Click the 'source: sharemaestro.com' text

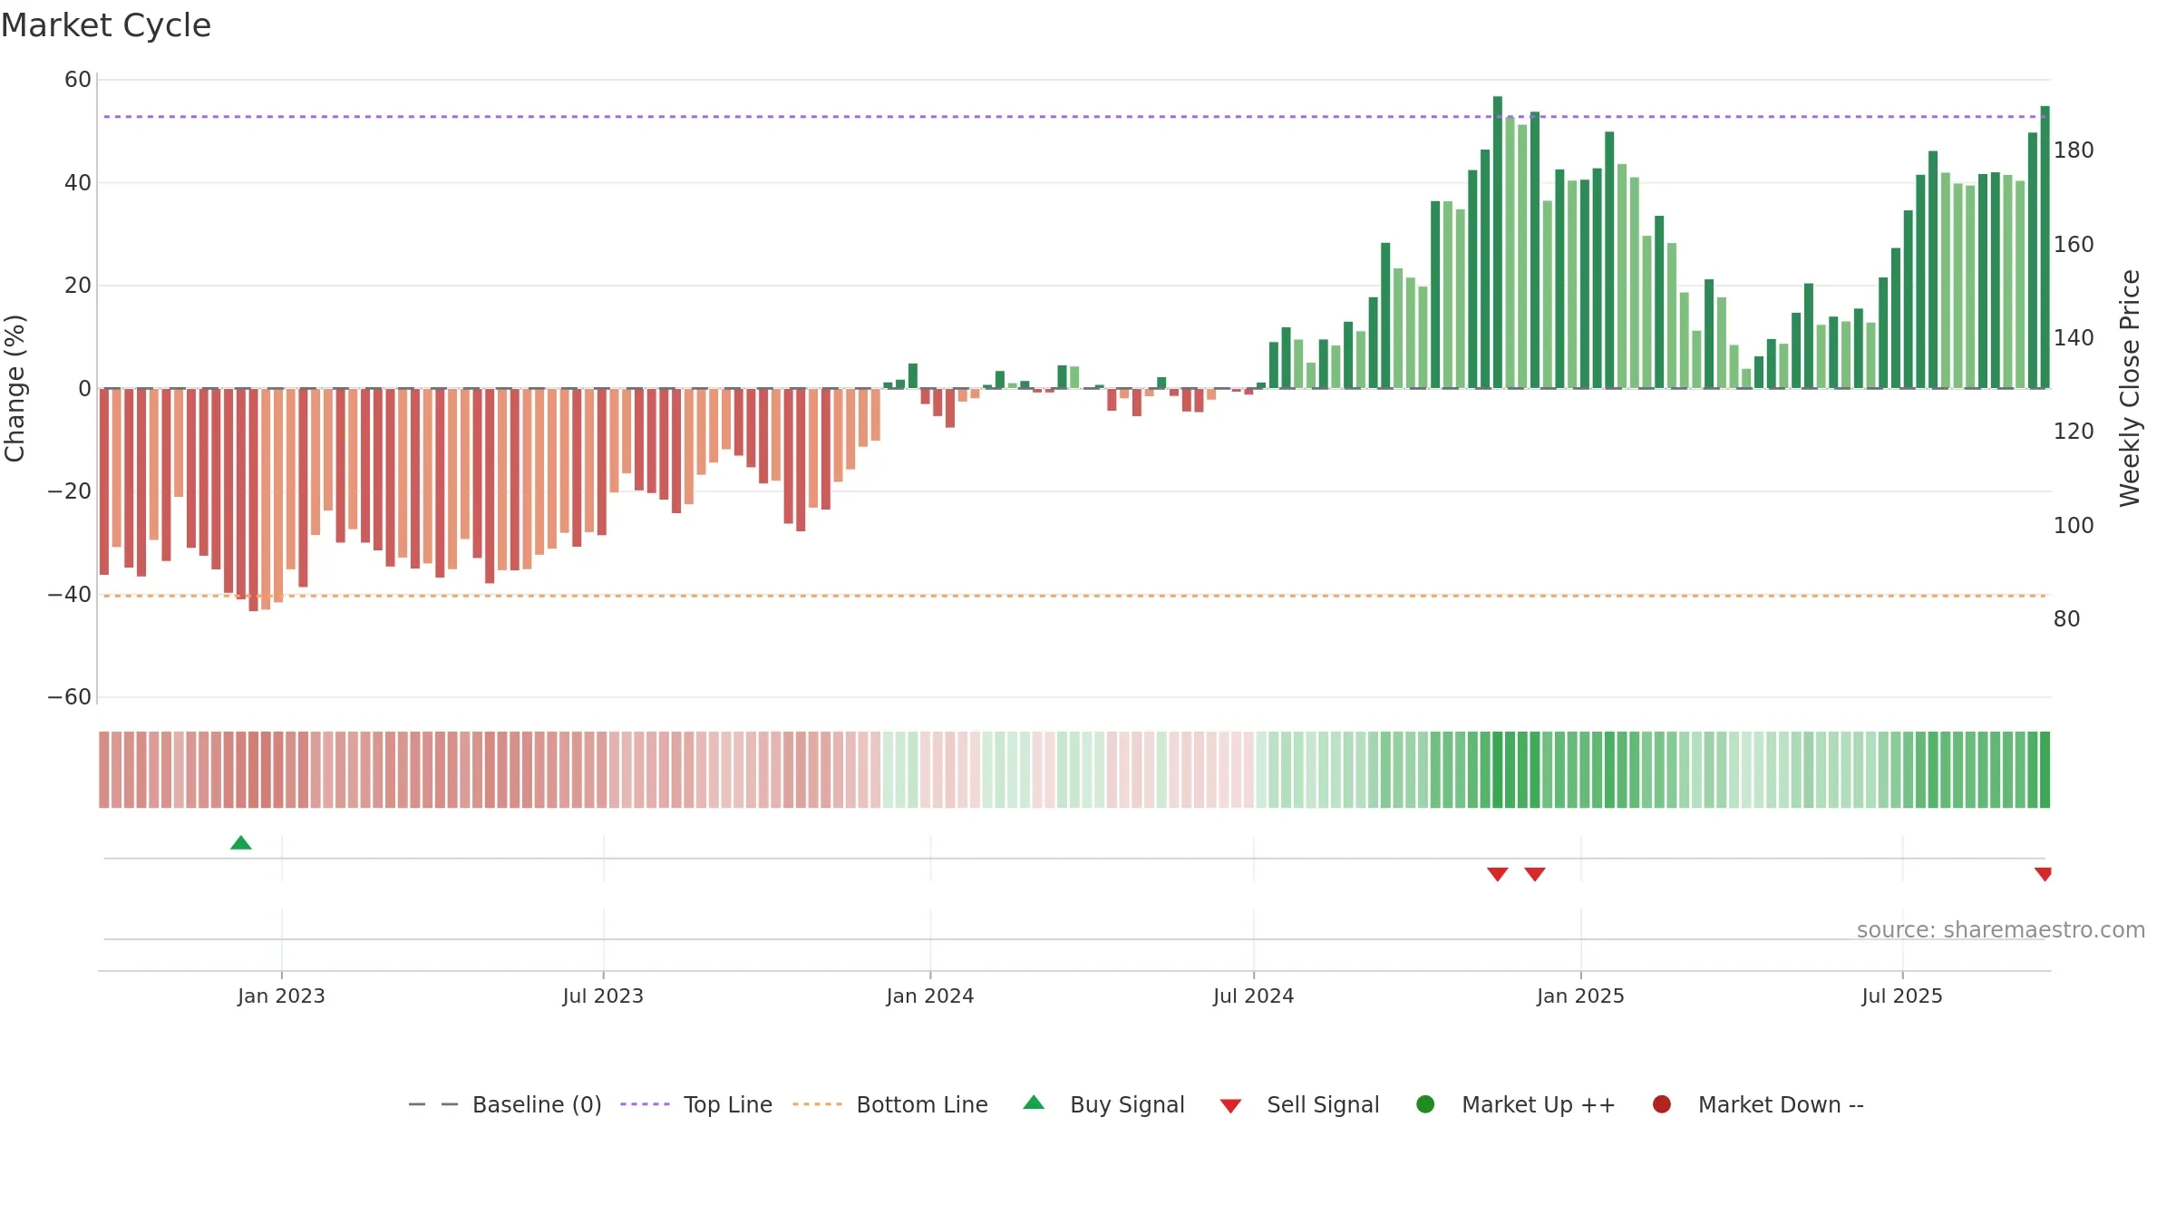(2001, 930)
